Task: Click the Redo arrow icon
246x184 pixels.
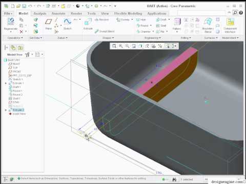Action: (x=39, y=6)
